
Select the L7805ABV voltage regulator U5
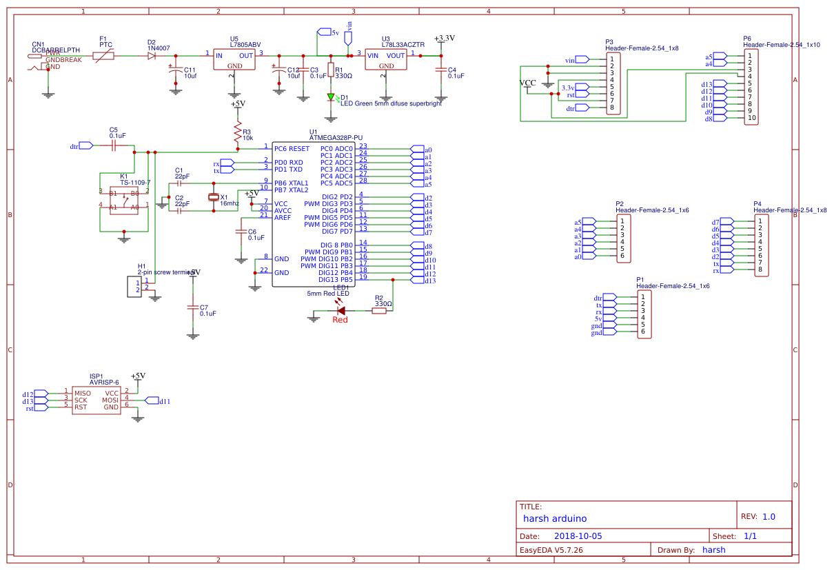(234, 59)
